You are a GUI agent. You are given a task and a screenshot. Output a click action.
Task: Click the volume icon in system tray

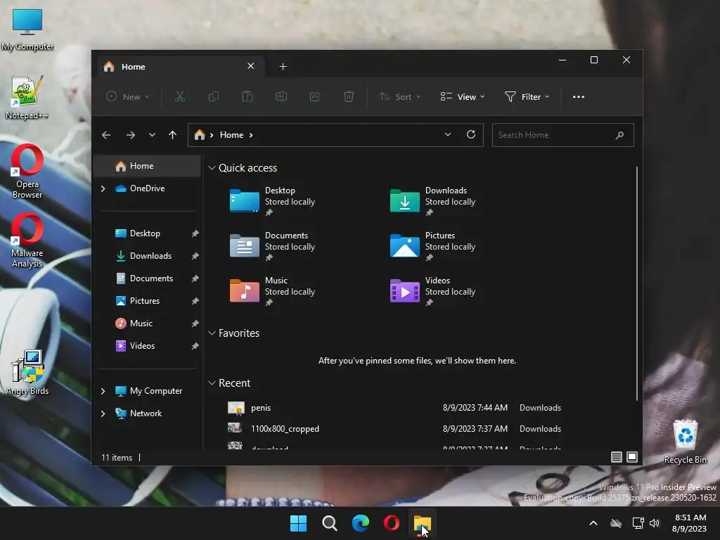[655, 523]
